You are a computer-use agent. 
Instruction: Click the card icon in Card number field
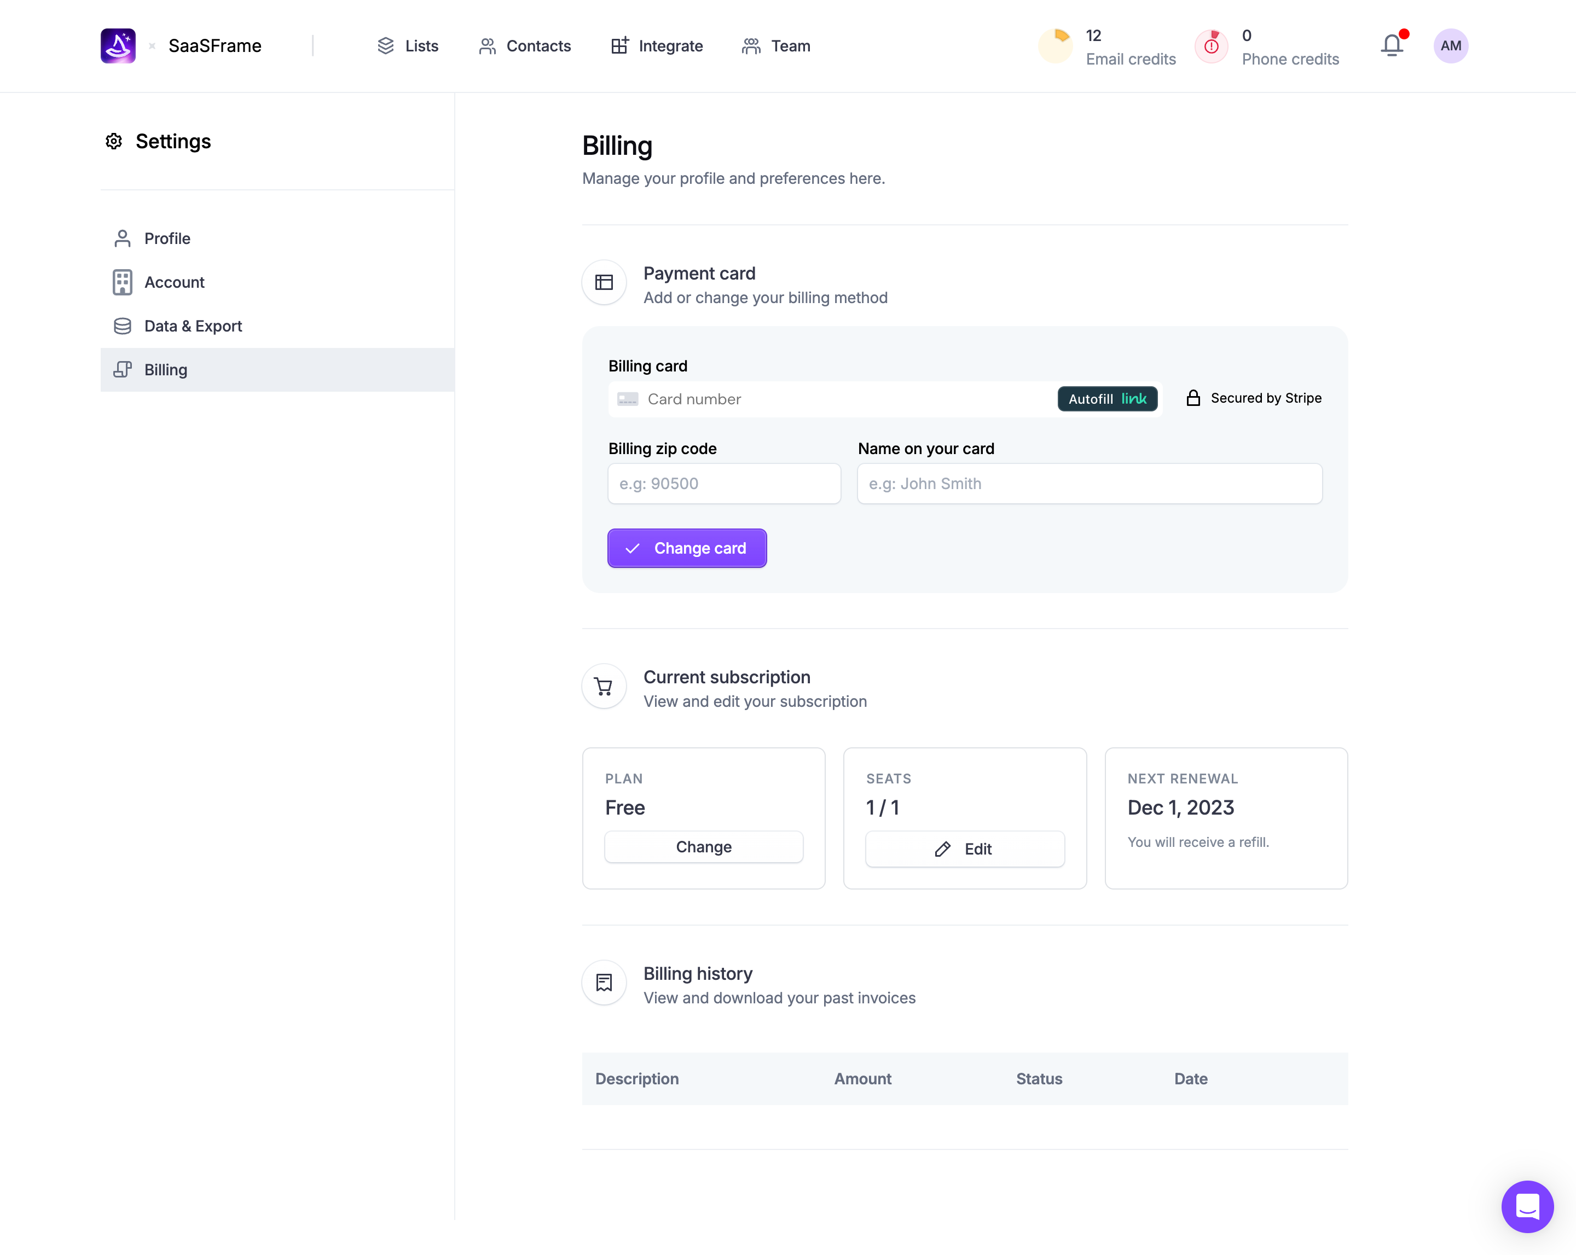tap(627, 399)
